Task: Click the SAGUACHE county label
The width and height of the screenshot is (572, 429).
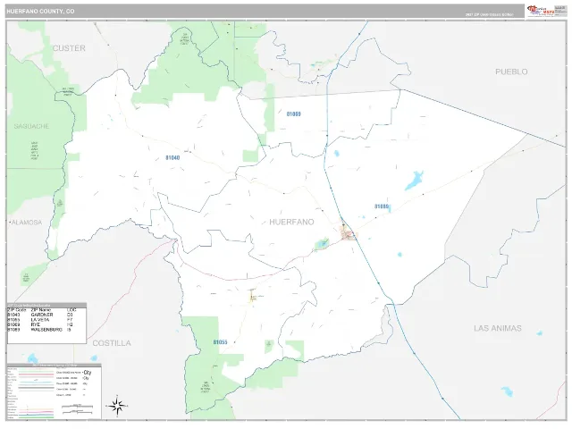Action: (31, 126)
